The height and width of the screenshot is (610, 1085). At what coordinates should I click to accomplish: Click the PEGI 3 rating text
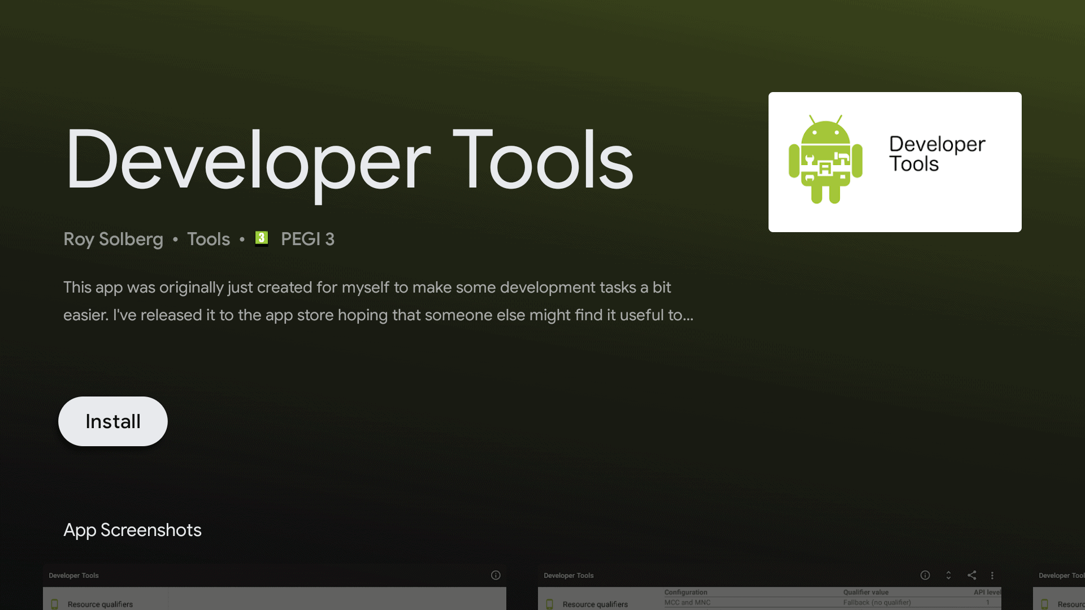(x=307, y=239)
